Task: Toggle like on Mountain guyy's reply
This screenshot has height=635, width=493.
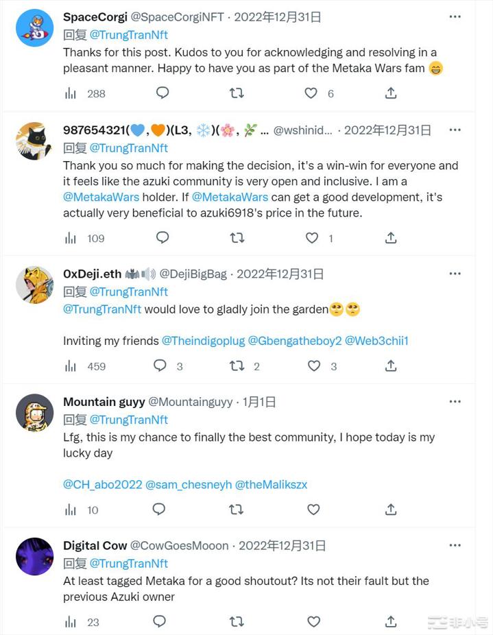Action: (x=313, y=510)
